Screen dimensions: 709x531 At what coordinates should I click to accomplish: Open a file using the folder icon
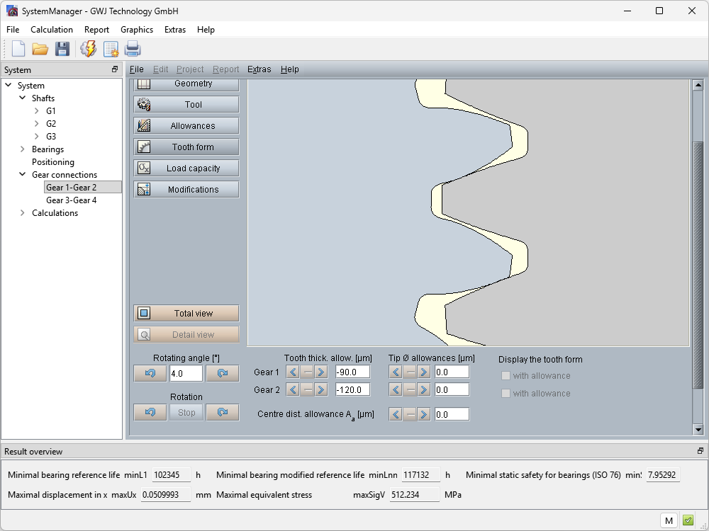[40, 49]
